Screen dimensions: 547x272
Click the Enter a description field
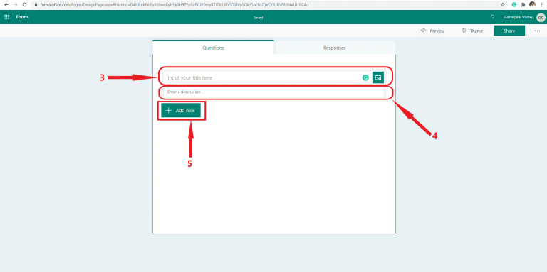[273, 92]
